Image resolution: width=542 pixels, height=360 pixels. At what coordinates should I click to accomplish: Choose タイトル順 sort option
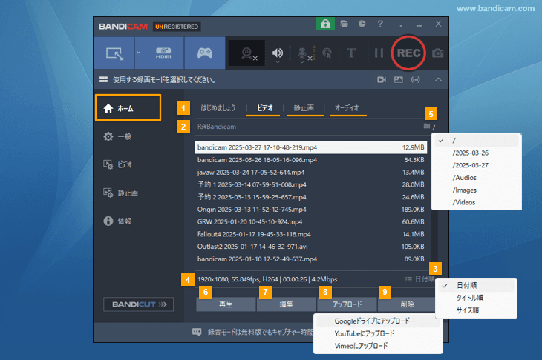pyautogui.click(x=476, y=298)
